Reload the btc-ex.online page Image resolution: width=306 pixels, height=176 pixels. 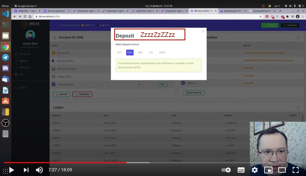pos(25,16)
